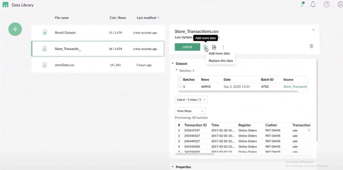Delete dataset using the trash icon

click(312, 46)
